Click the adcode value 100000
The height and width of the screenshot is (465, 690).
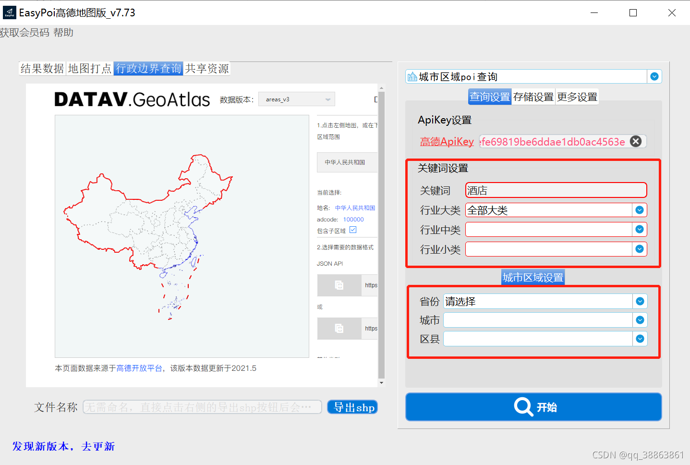(x=353, y=219)
